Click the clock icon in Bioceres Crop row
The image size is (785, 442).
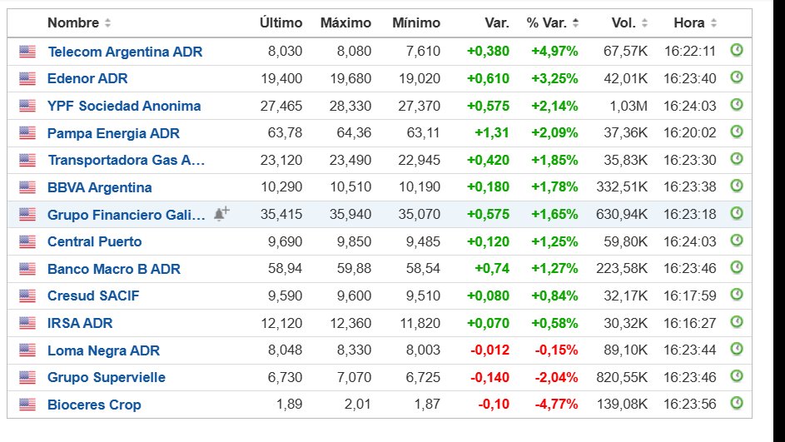(737, 404)
